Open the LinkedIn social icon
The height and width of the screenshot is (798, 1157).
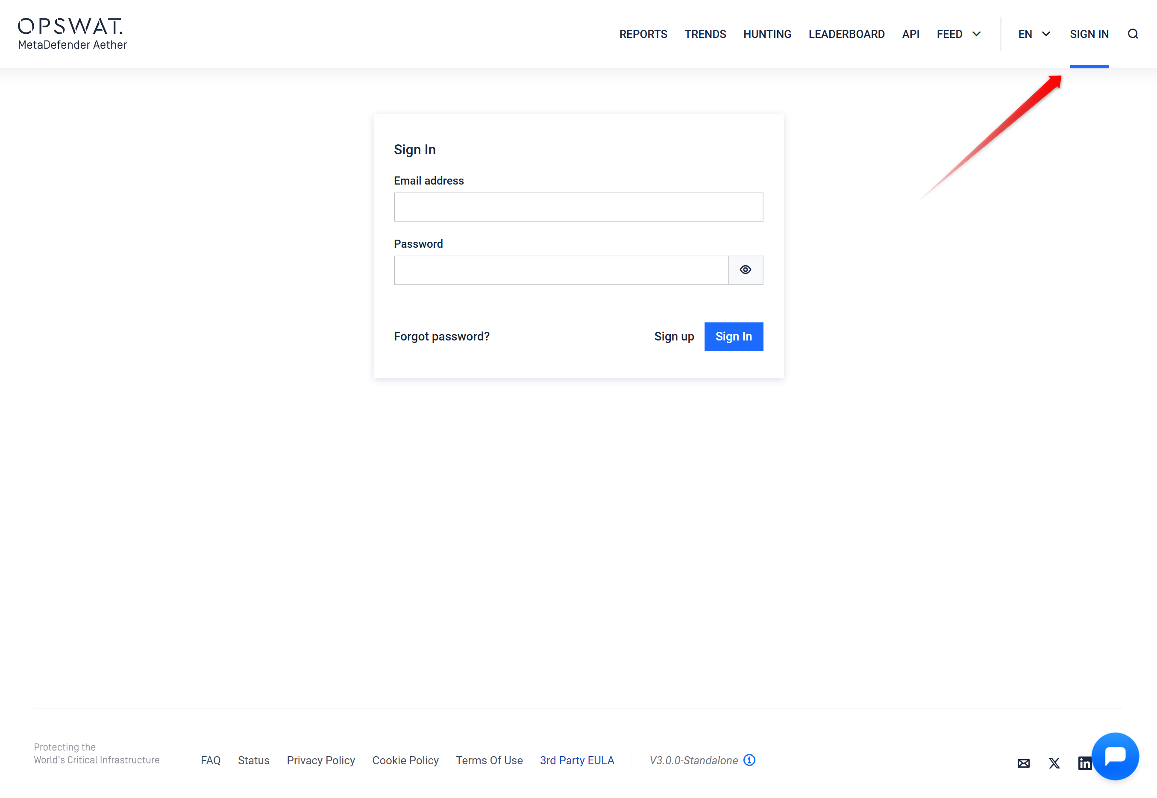coord(1083,763)
